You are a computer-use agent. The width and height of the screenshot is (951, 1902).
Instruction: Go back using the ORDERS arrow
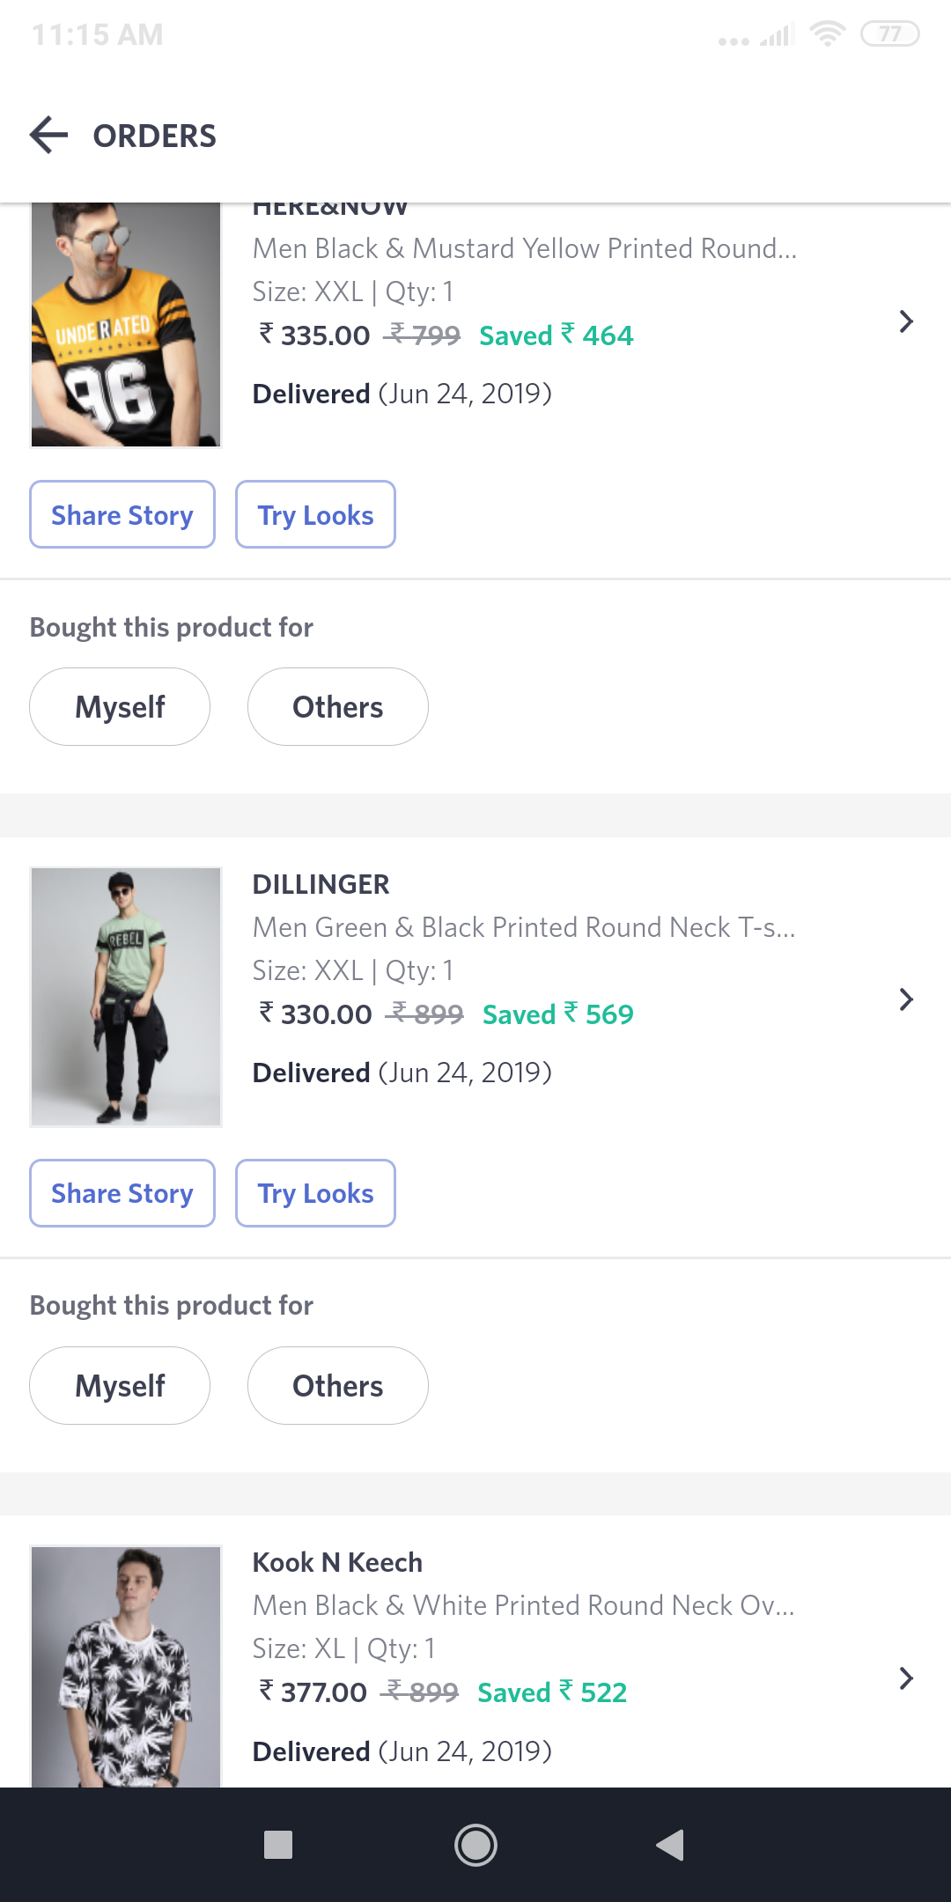[x=49, y=136]
